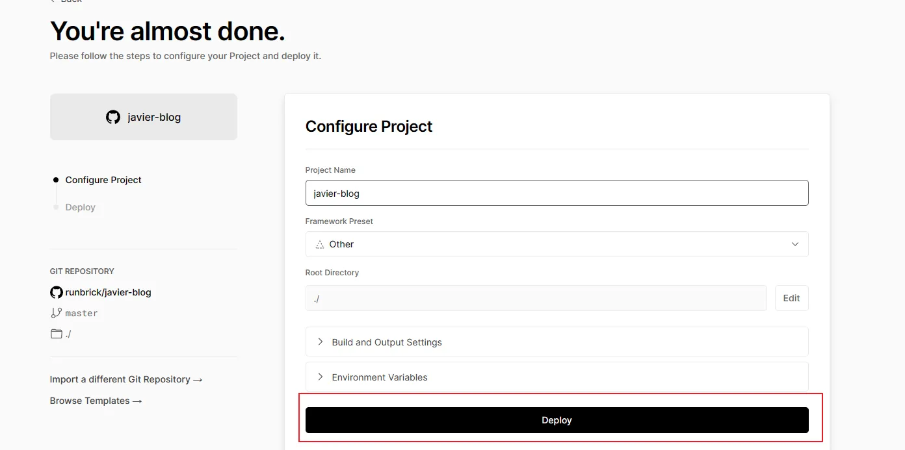The width and height of the screenshot is (905, 450).
Task: Expand the Environment Variables section
Action: tap(379, 377)
